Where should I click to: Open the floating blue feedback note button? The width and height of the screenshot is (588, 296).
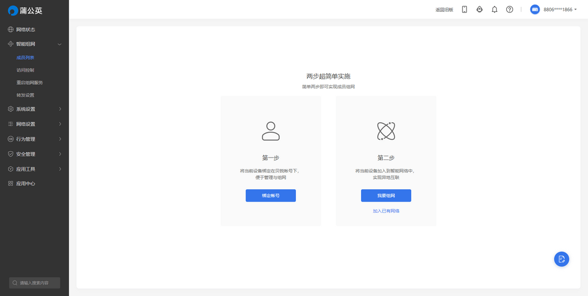pyautogui.click(x=562, y=259)
